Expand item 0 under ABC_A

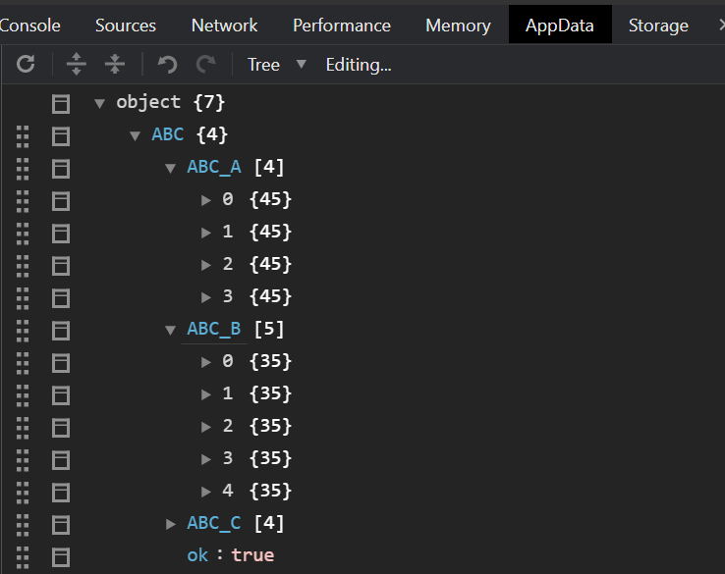(206, 200)
